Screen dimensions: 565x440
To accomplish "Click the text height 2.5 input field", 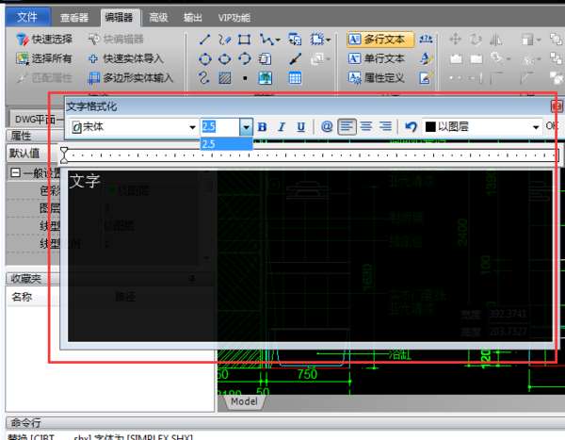I will (x=220, y=127).
